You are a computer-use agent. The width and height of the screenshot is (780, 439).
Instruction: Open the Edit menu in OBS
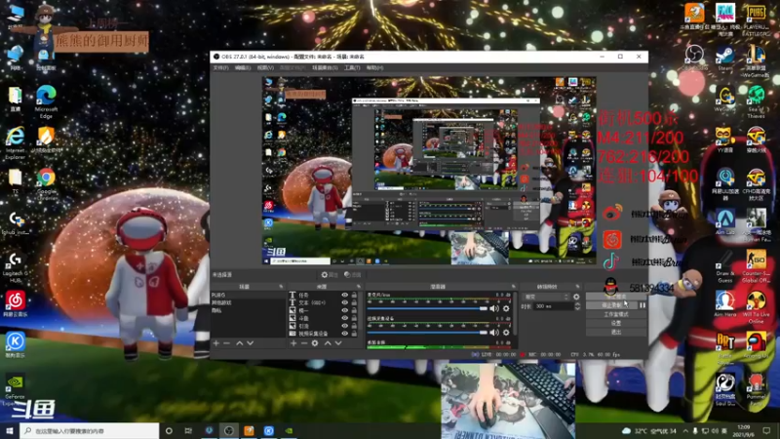point(243,67)
